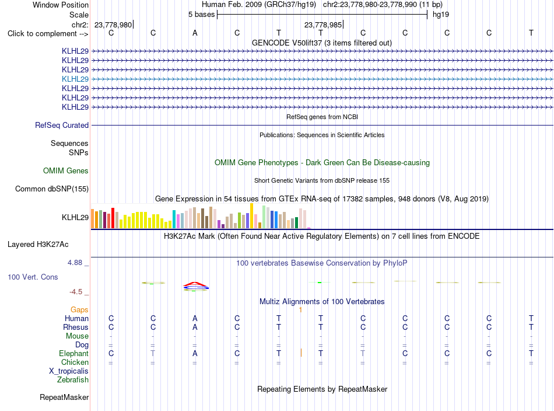Screen dimensions: 554x411
Task: Click the red GTEx expression bar
Action: (113, 218)
